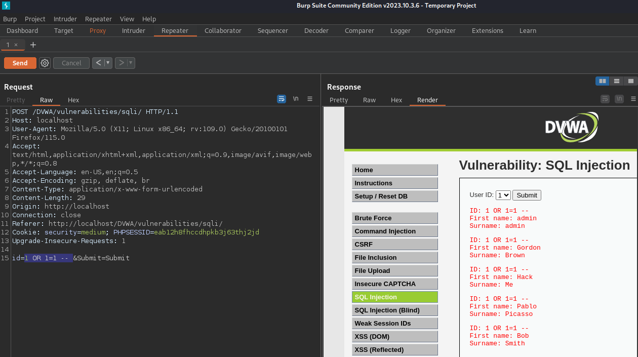Select Hex view in Request panel
638x357 pixels.
point(73,100)
